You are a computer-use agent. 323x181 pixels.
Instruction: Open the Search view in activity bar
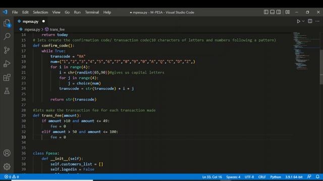(7, 37)
